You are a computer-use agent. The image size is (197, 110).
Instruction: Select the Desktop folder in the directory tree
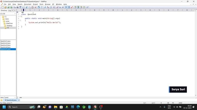click(x=10, y=26)
